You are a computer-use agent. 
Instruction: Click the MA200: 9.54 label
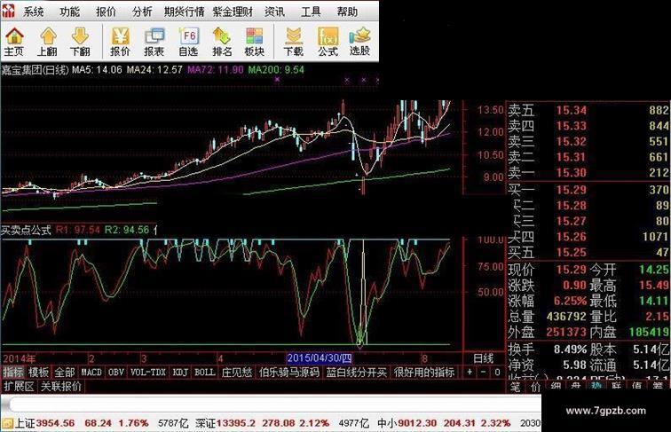point(276,70)
